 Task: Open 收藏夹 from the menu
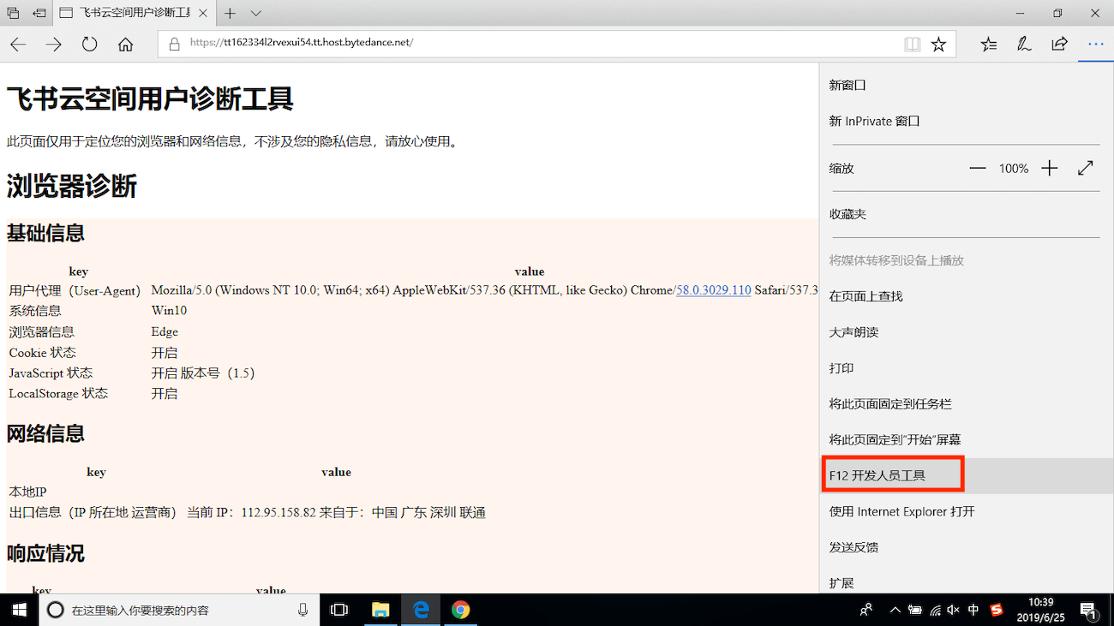click(x=967, y=214)
